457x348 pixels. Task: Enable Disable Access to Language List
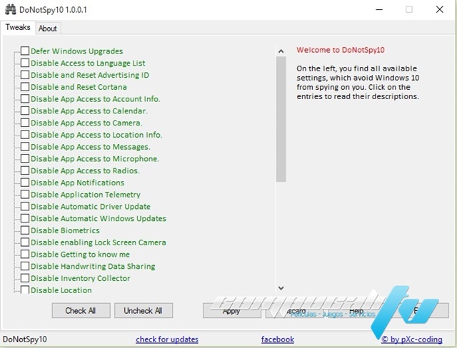coord(25,63)
